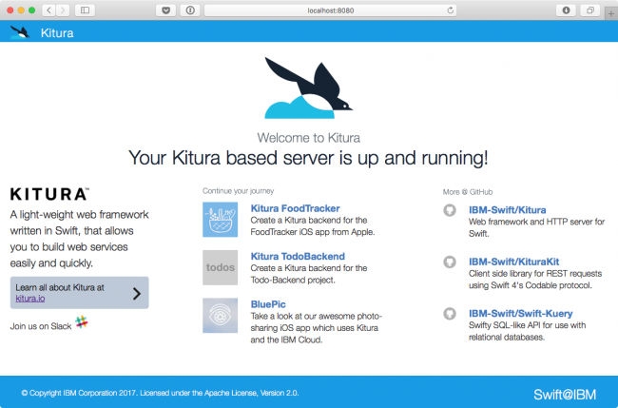Open the Kitura FoodTracker link
The width and height of the screenshot is (618, 408).
pos(295,208)
